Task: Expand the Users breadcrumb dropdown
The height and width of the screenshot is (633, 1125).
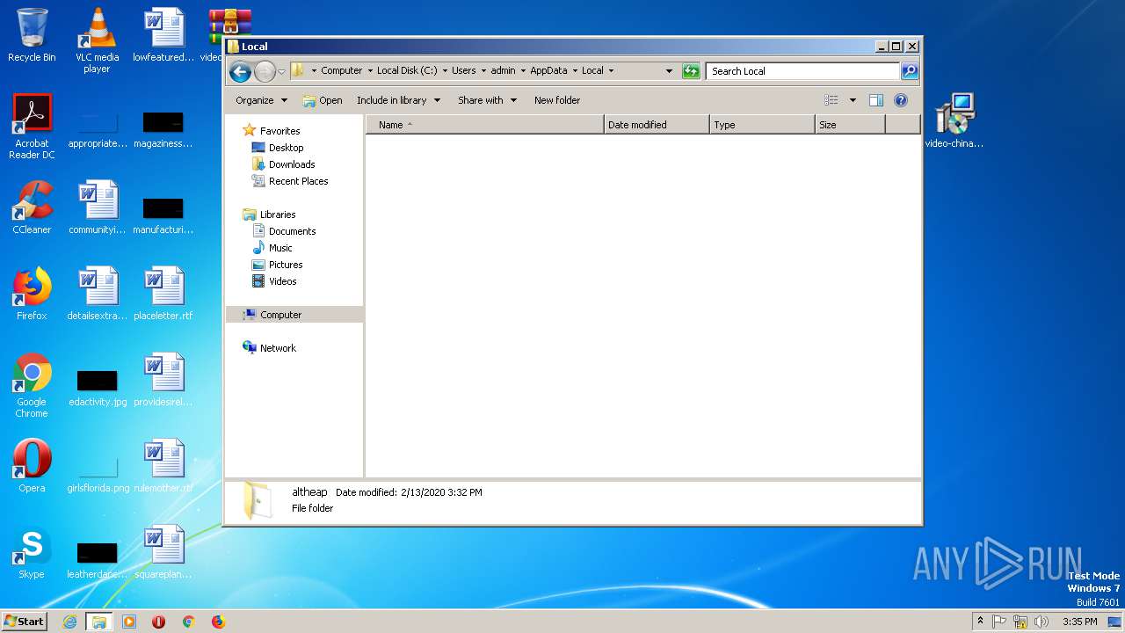Action: tap(483, 71)
